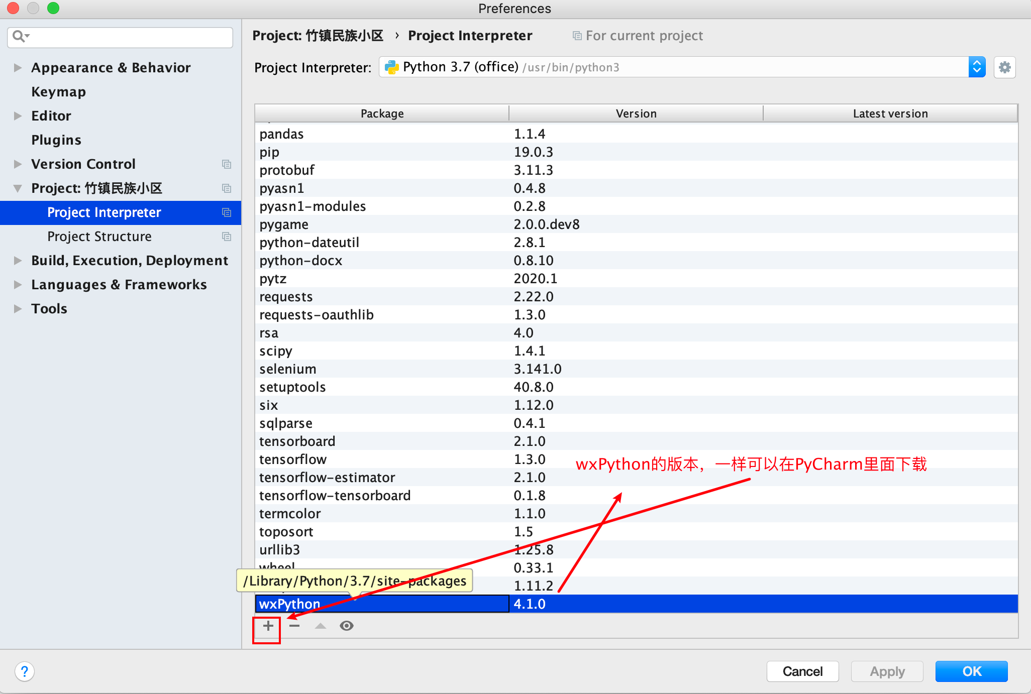Sort the table by the Package column header
The image size is (1031, 694).
tap(382, 113)
